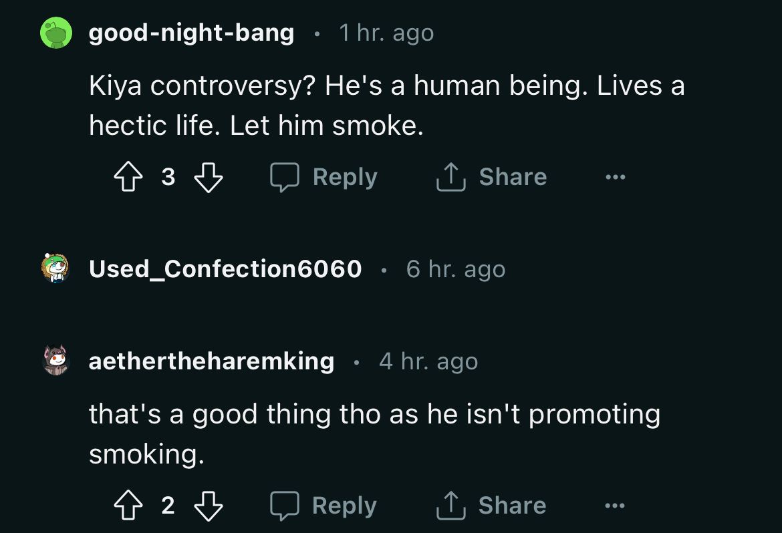Image resolution: width=782 pixels, height=533 pixels.
Task: Upvote aethertheharemking's comment
Action: pos(127,506)
